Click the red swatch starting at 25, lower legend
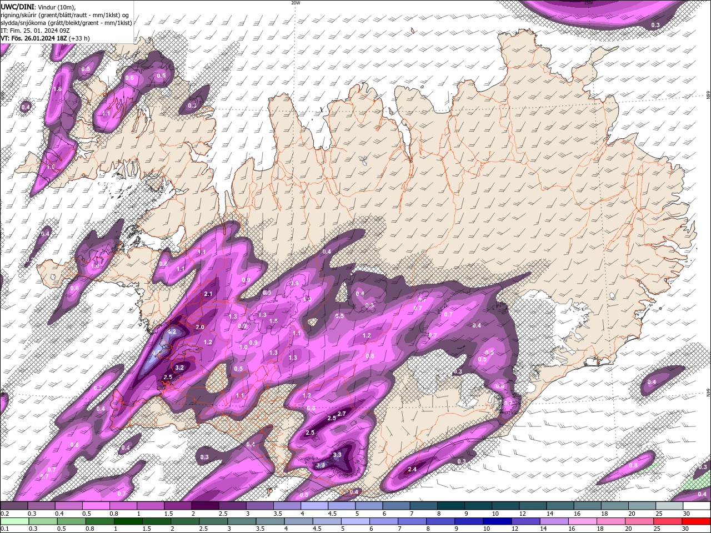 point(668,521)
